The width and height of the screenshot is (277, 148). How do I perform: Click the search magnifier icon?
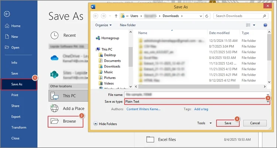pos(264,16)
